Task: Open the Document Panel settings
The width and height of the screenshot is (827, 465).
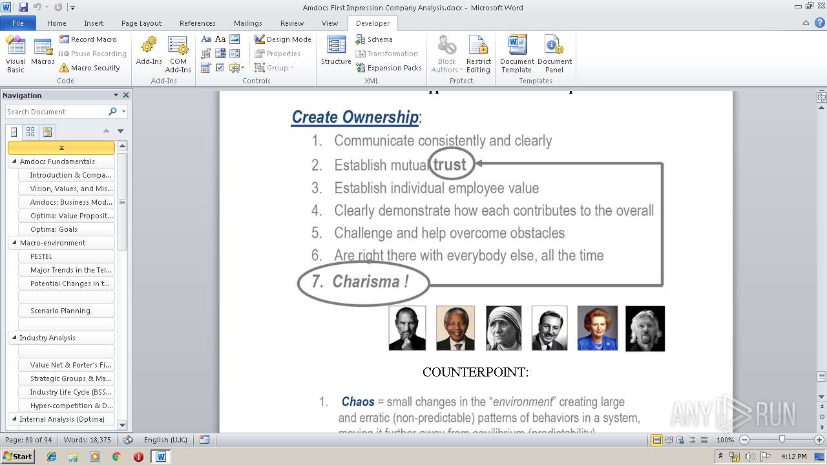Action: point(554,54)
